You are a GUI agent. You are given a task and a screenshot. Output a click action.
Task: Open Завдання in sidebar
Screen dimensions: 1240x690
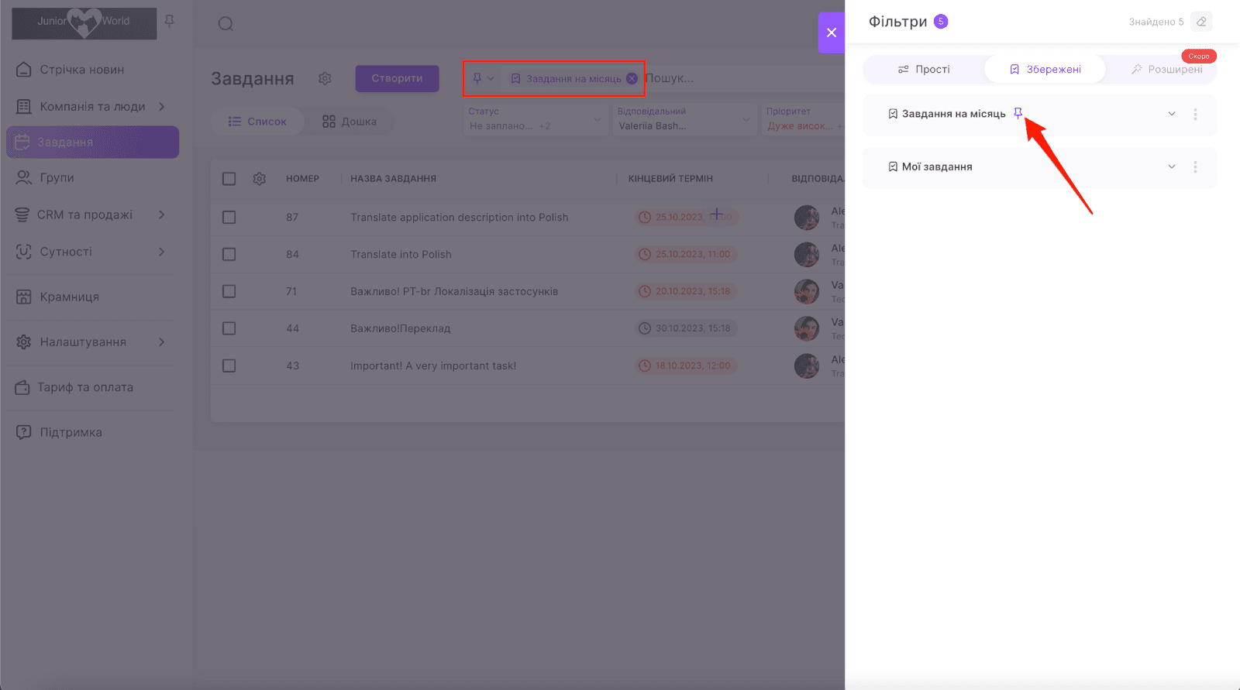(x=93, y=142)
